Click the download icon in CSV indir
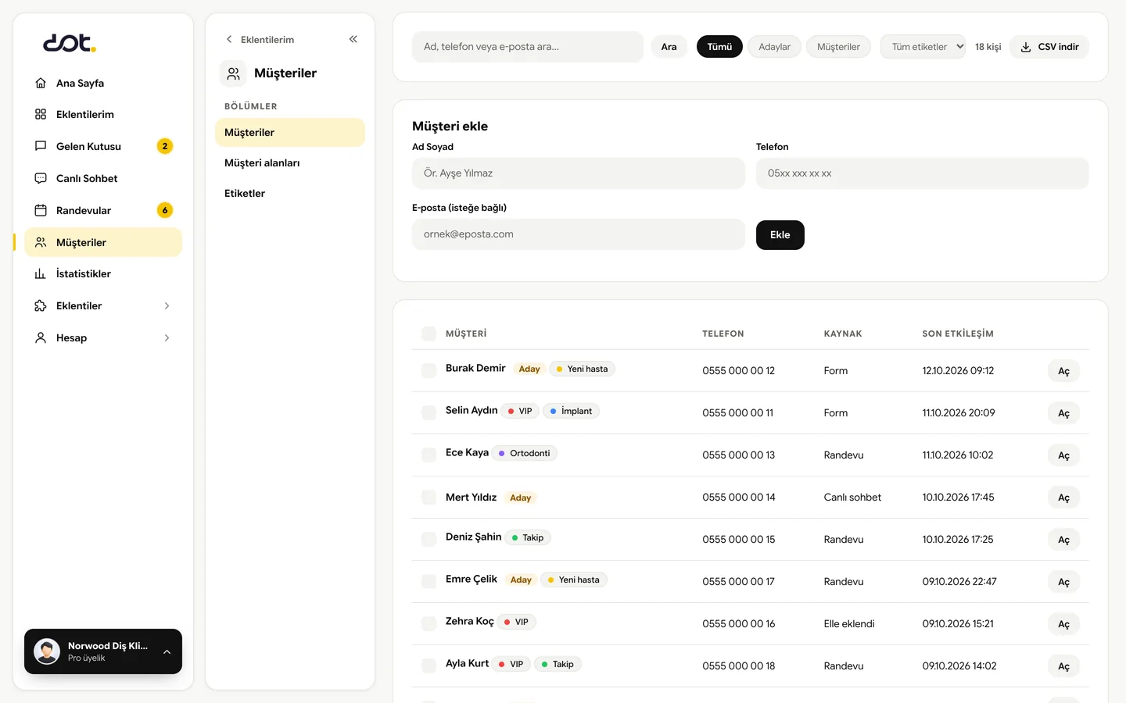The height and width of the screenshot is (703, 1126). pos(1026,47)
